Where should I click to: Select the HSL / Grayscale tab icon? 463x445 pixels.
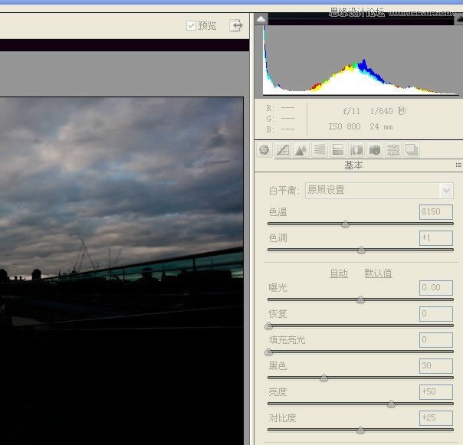(x=320, y=150)
